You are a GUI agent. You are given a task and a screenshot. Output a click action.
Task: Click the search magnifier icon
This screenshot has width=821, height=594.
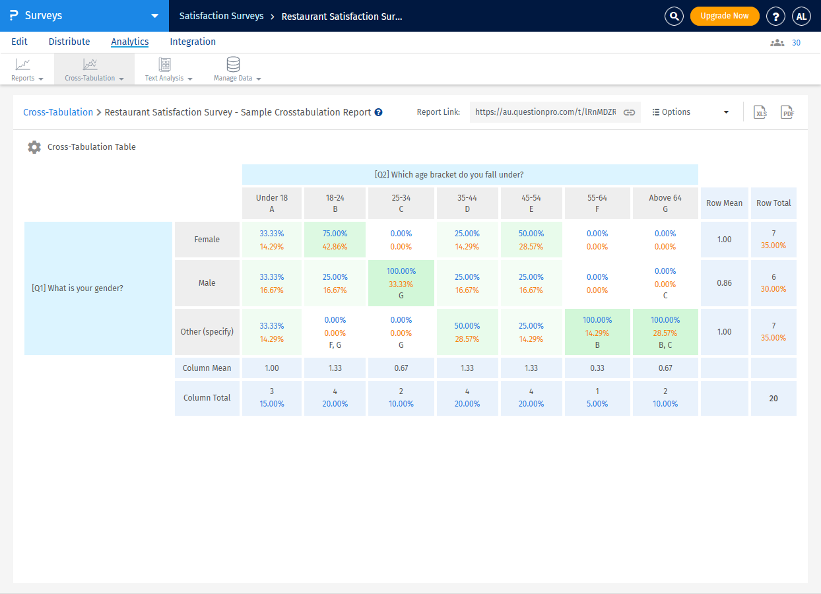[x=674, y=16]
